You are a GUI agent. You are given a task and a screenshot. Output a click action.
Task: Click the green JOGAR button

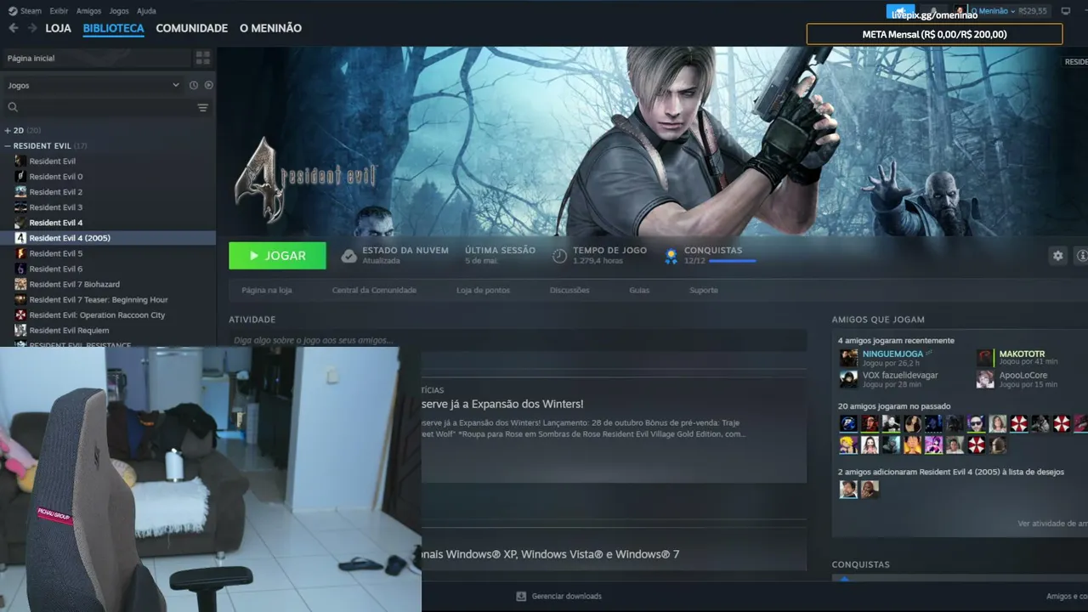(x=277, y=256)
